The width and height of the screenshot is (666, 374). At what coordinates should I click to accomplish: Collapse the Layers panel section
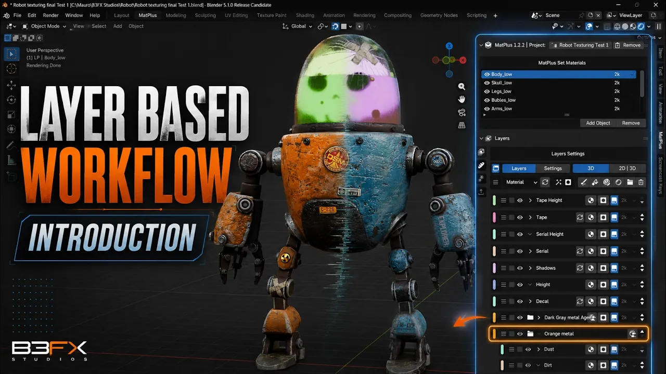coord(481,139)
